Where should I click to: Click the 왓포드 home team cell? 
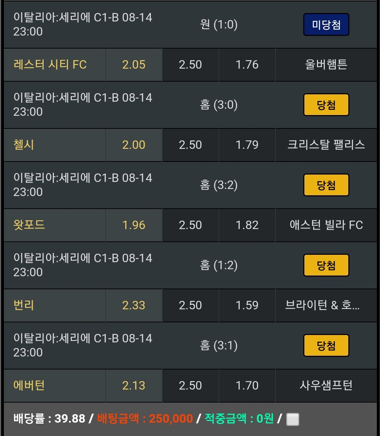[x=55, y=225]
